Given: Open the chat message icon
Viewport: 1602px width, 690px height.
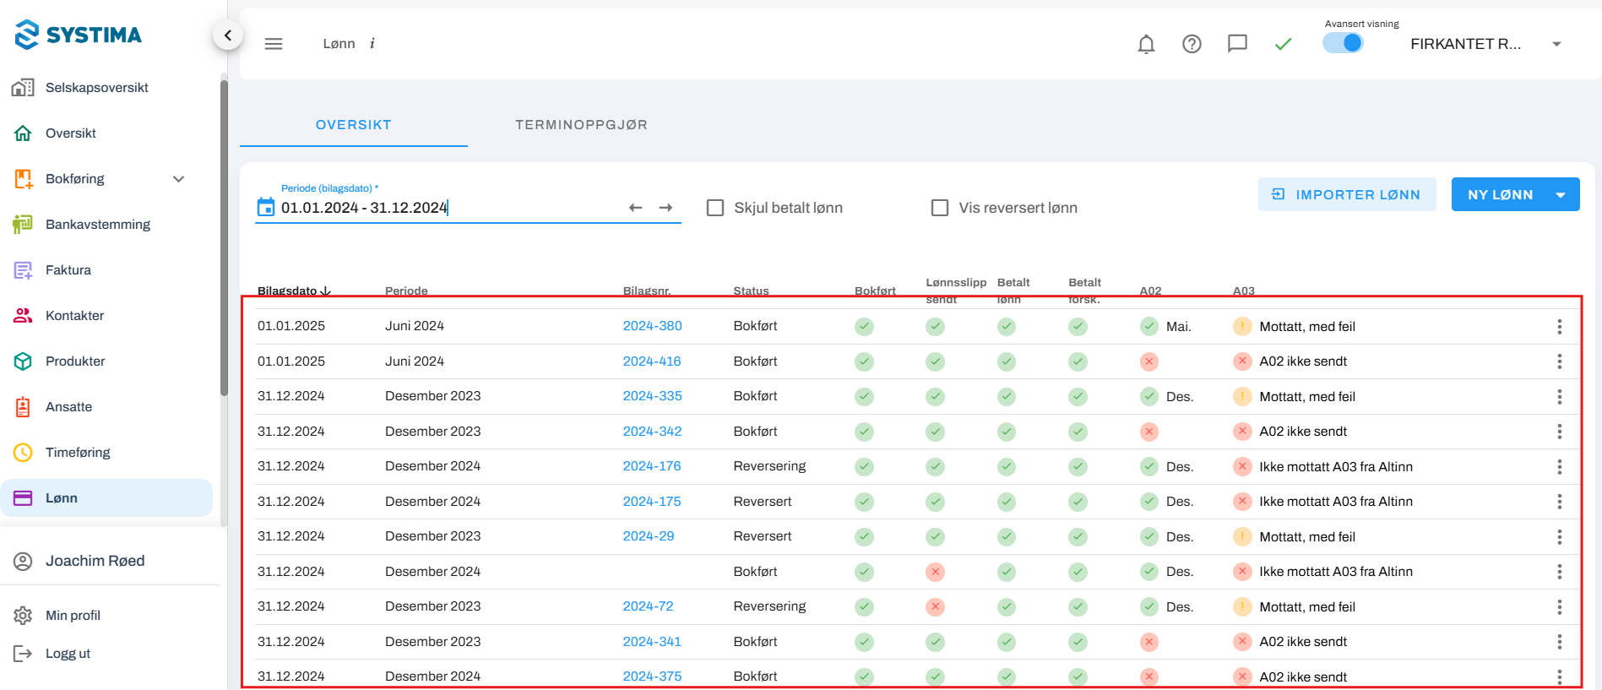Looking at the screenshot, I should pos(1237,44).
